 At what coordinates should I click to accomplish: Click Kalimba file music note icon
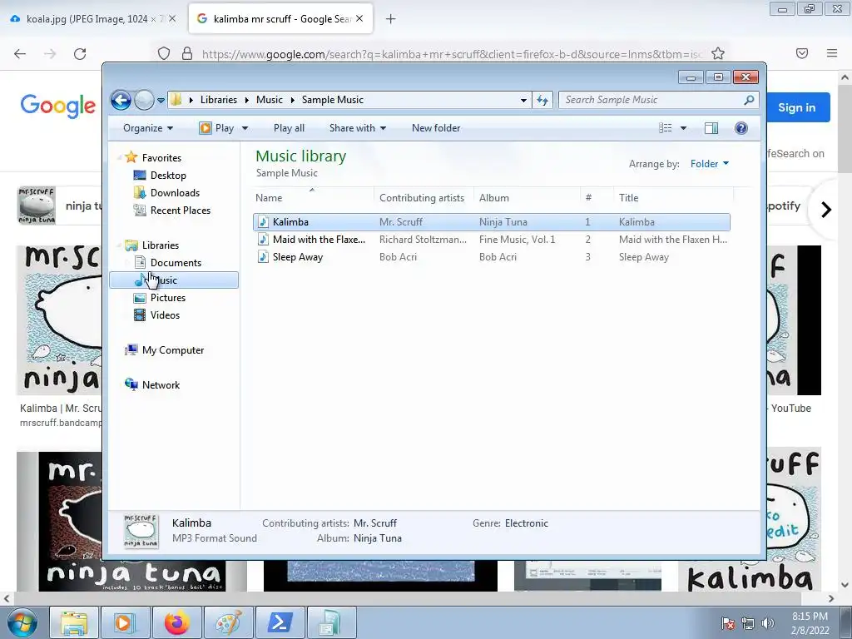coord(263,221)
